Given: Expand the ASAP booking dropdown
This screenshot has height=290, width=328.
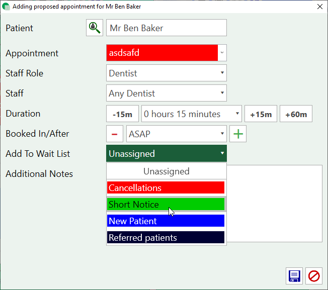Looking at the screenshot, I should 222,134.
